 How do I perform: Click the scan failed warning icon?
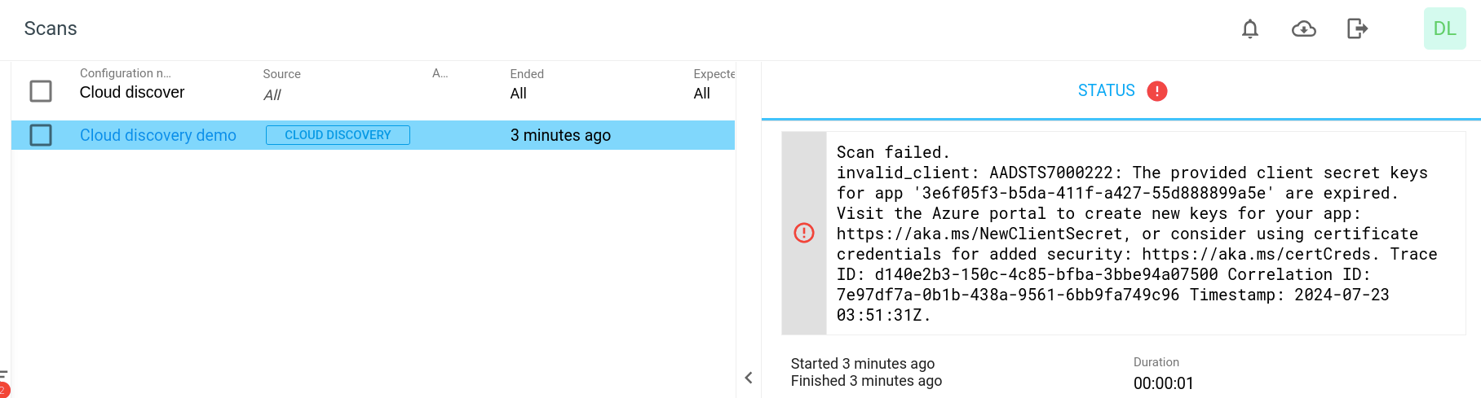[804, 234]
